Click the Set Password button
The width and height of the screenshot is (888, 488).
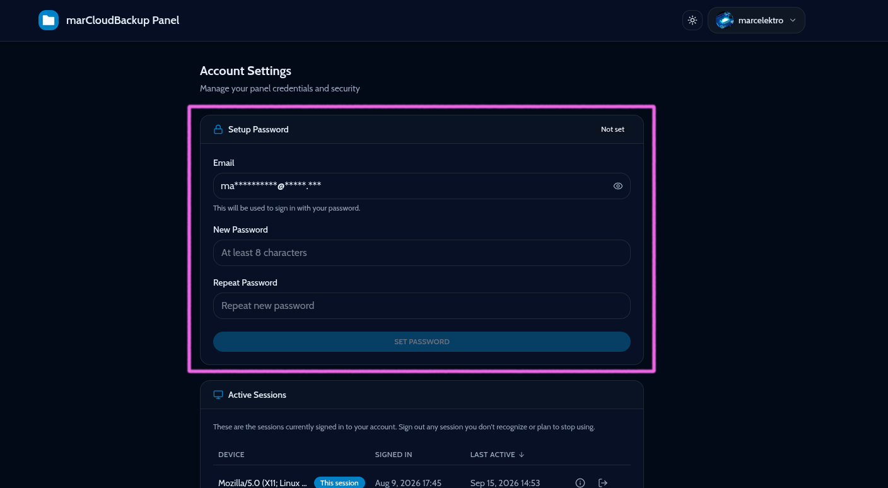(421, 342)
